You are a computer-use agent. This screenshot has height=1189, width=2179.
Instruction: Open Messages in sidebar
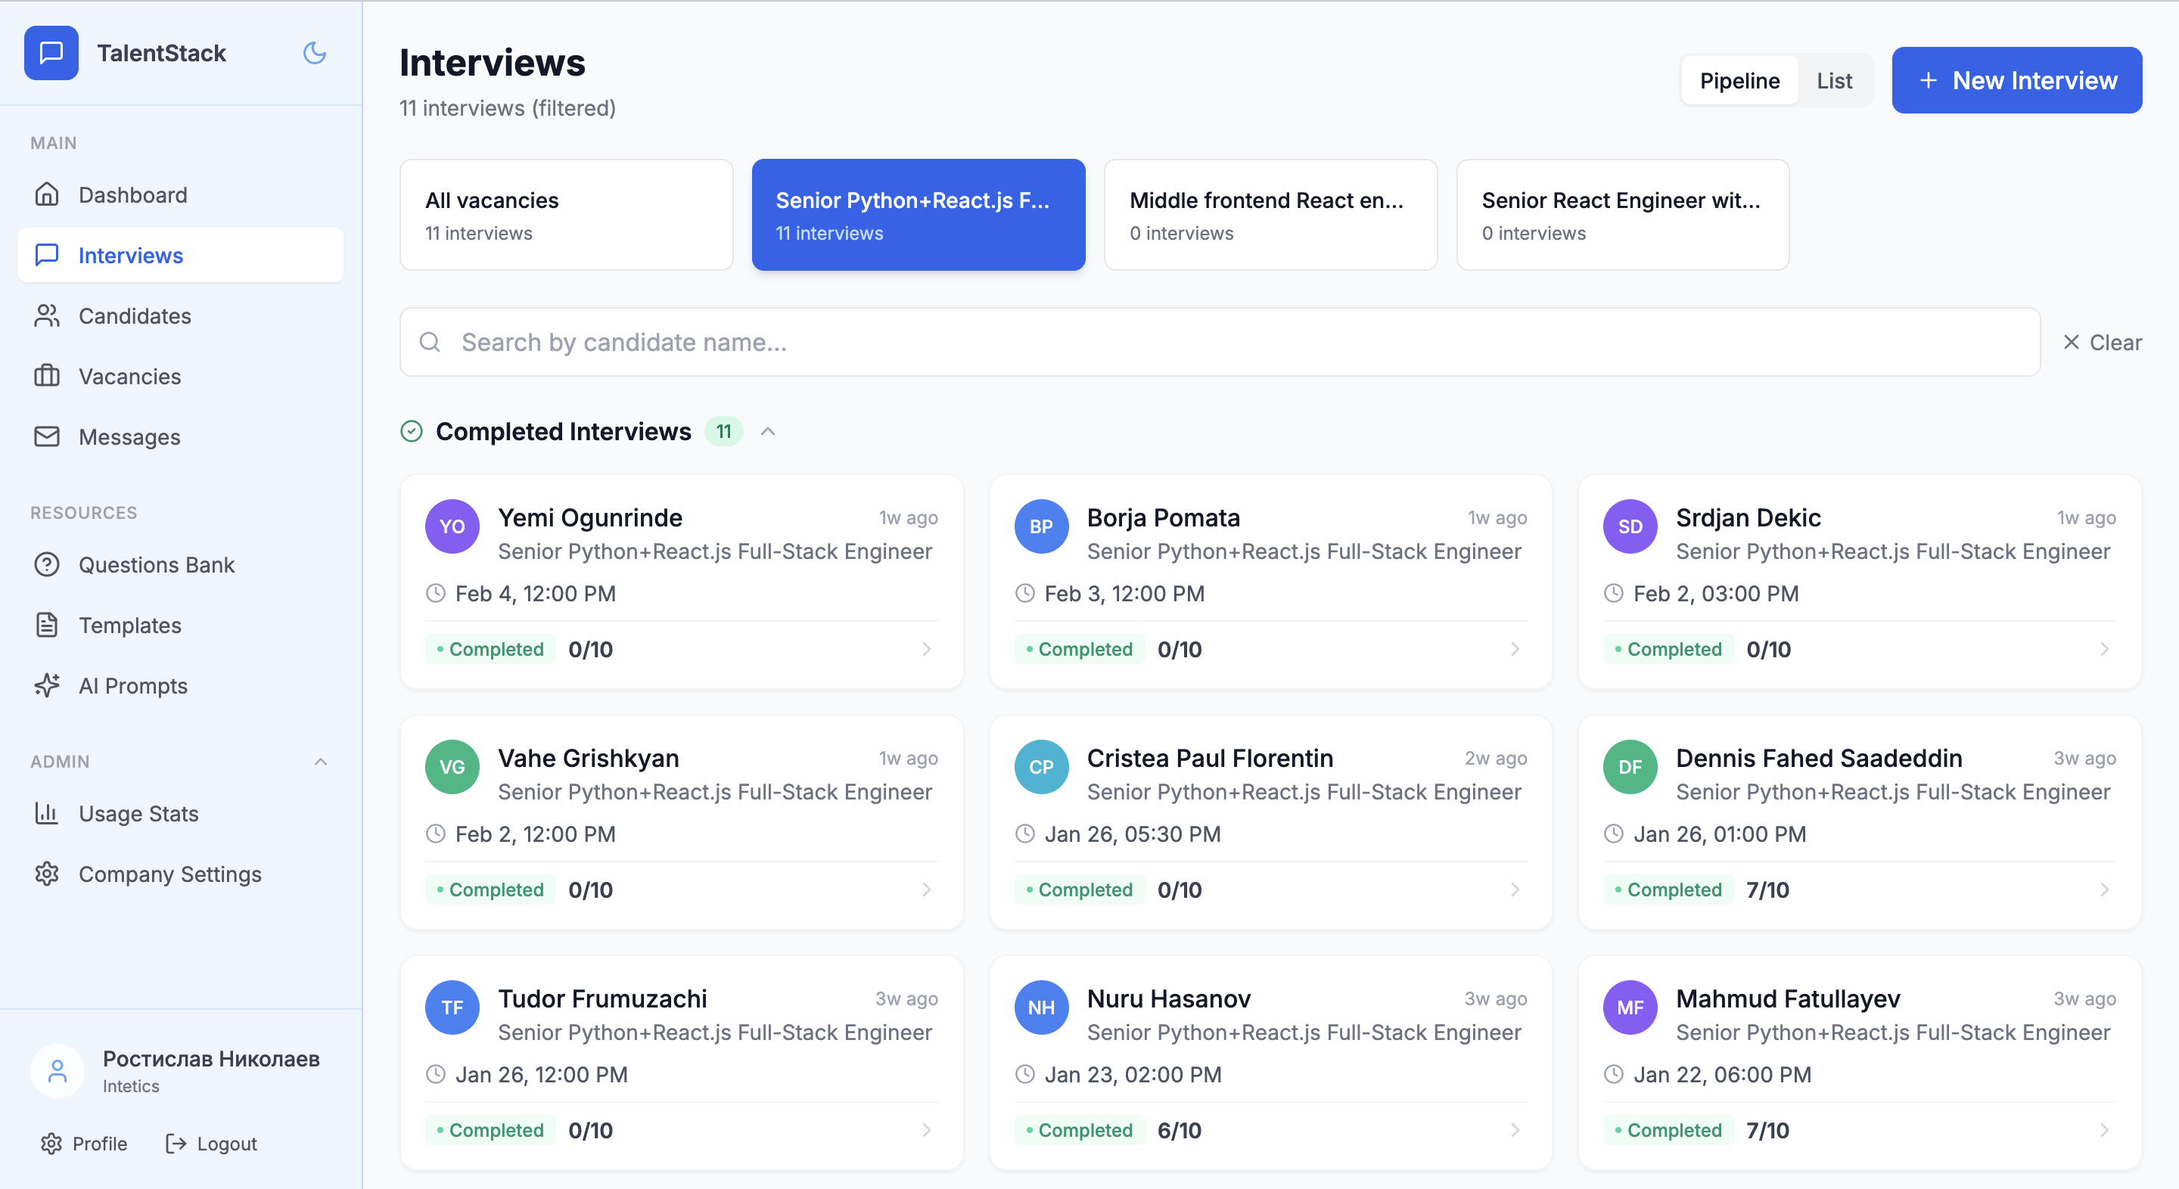click(129, 436)
